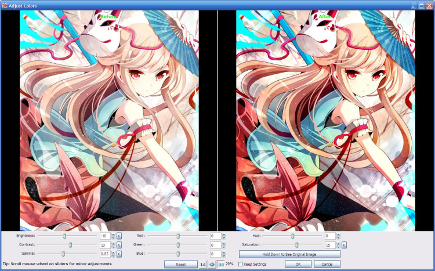Screen dimensions: 435x271
Task: Set preview zoom to 1:1
Action: point(203,265)
